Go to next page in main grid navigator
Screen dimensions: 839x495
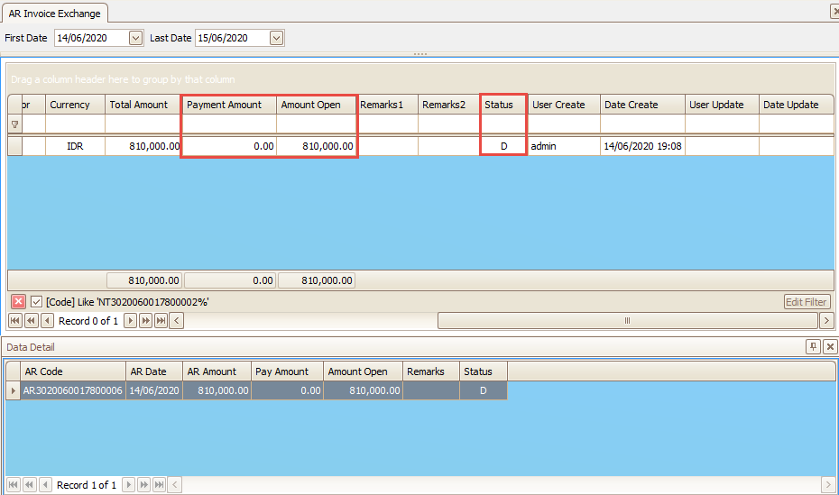coord(145,321)
